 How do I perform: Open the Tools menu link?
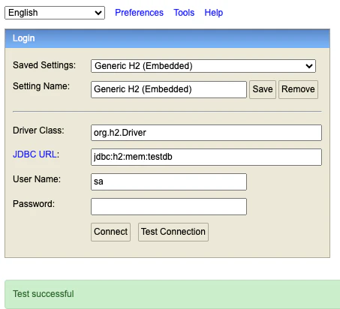tap(184, 13)
